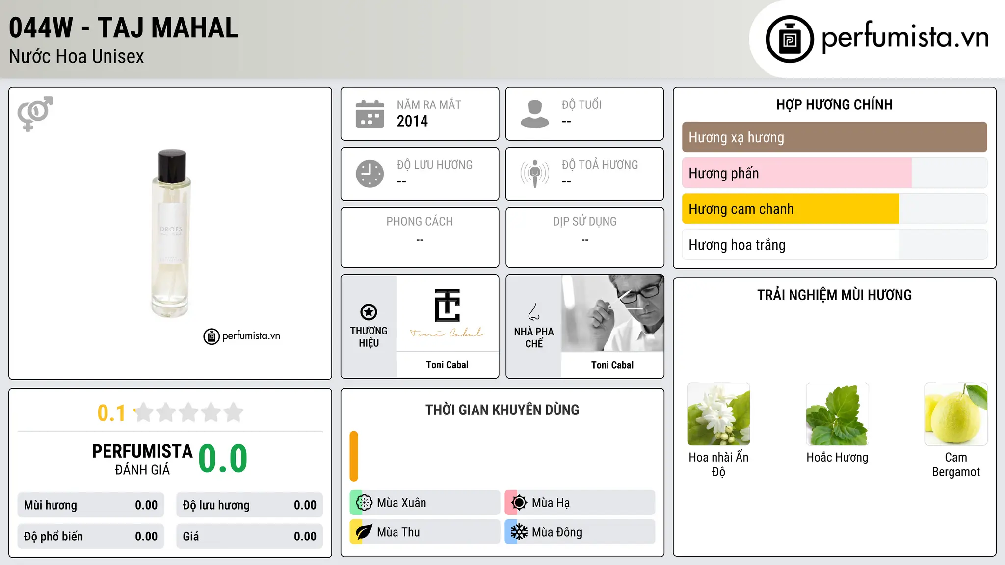
Task: Click the sun icon for Mùa Hạ
Action: [519, 503]
